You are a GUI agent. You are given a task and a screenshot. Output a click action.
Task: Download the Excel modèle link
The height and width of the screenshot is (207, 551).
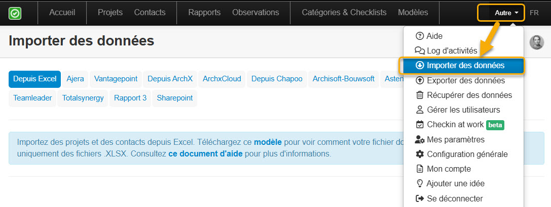268,142
